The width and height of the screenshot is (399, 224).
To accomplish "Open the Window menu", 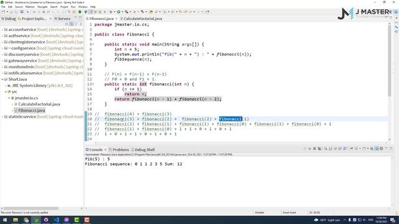I will point(82,7).
